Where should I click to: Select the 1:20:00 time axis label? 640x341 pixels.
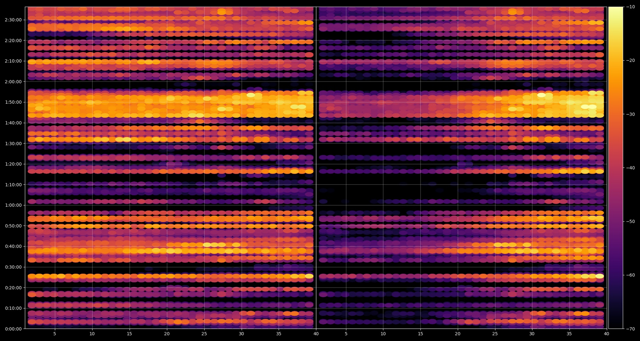(x=13, y=164)
